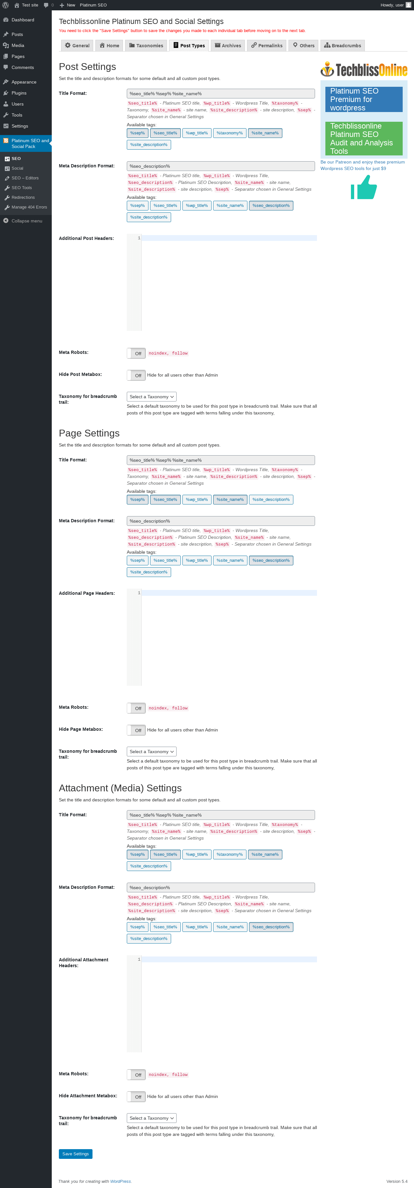The height and width of the screenshot is (1188, 414).
Task: Switch to the Home tab
Action: coord(110,46)
